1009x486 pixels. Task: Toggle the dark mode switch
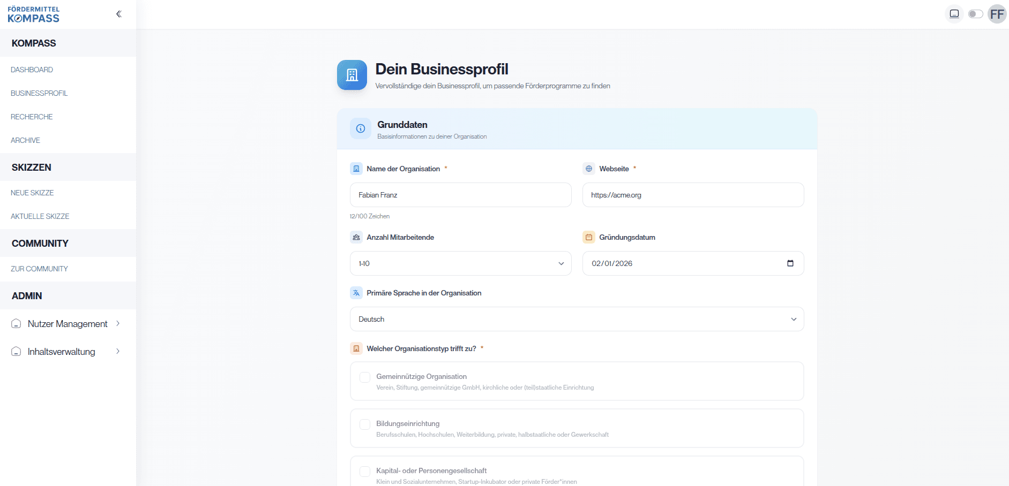[x=975, y=14]
